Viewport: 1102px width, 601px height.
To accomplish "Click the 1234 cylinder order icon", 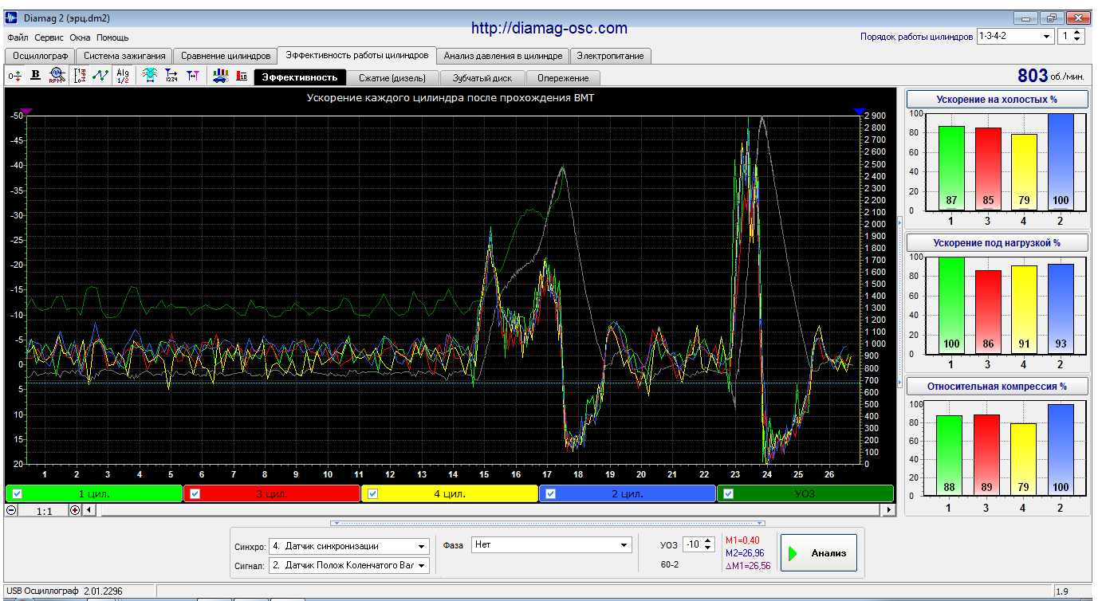I will [171, 76].
